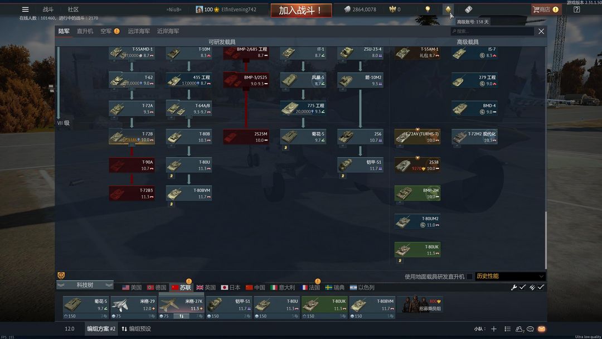Screen dimensions: 602x339
Task: Open the 编组预设 preset selector
Action: tap(137, 329)
